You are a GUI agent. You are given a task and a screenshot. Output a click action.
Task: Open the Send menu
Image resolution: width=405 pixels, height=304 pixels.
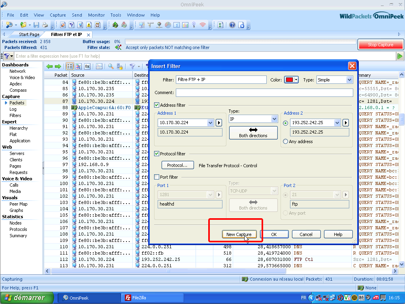click(77, 15)
